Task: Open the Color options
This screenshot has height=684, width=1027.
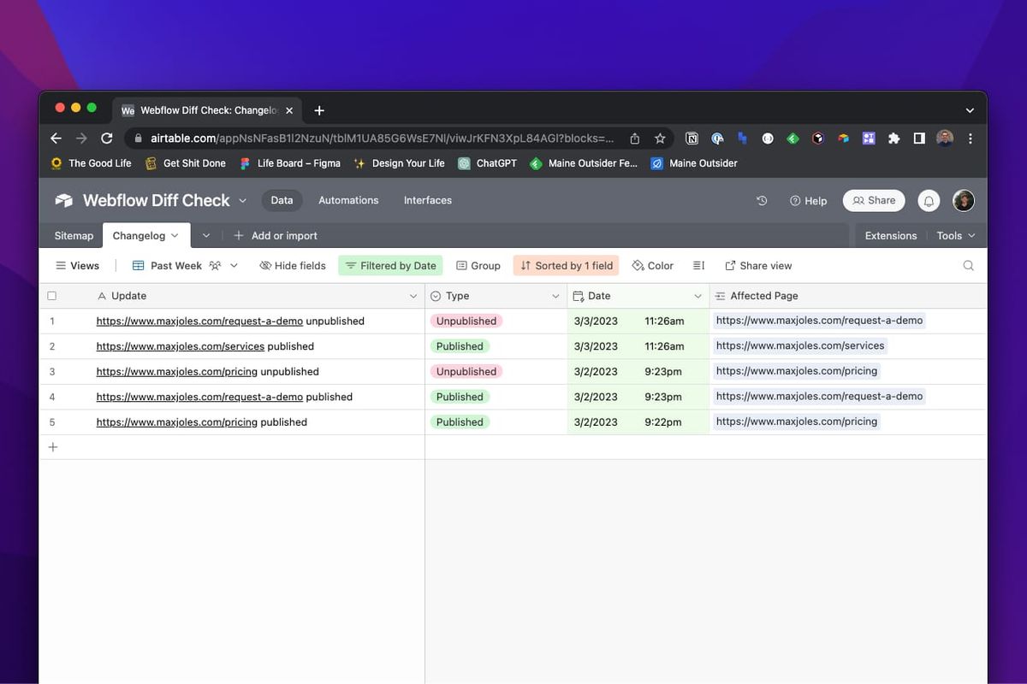Action: [x=653, y=266]
